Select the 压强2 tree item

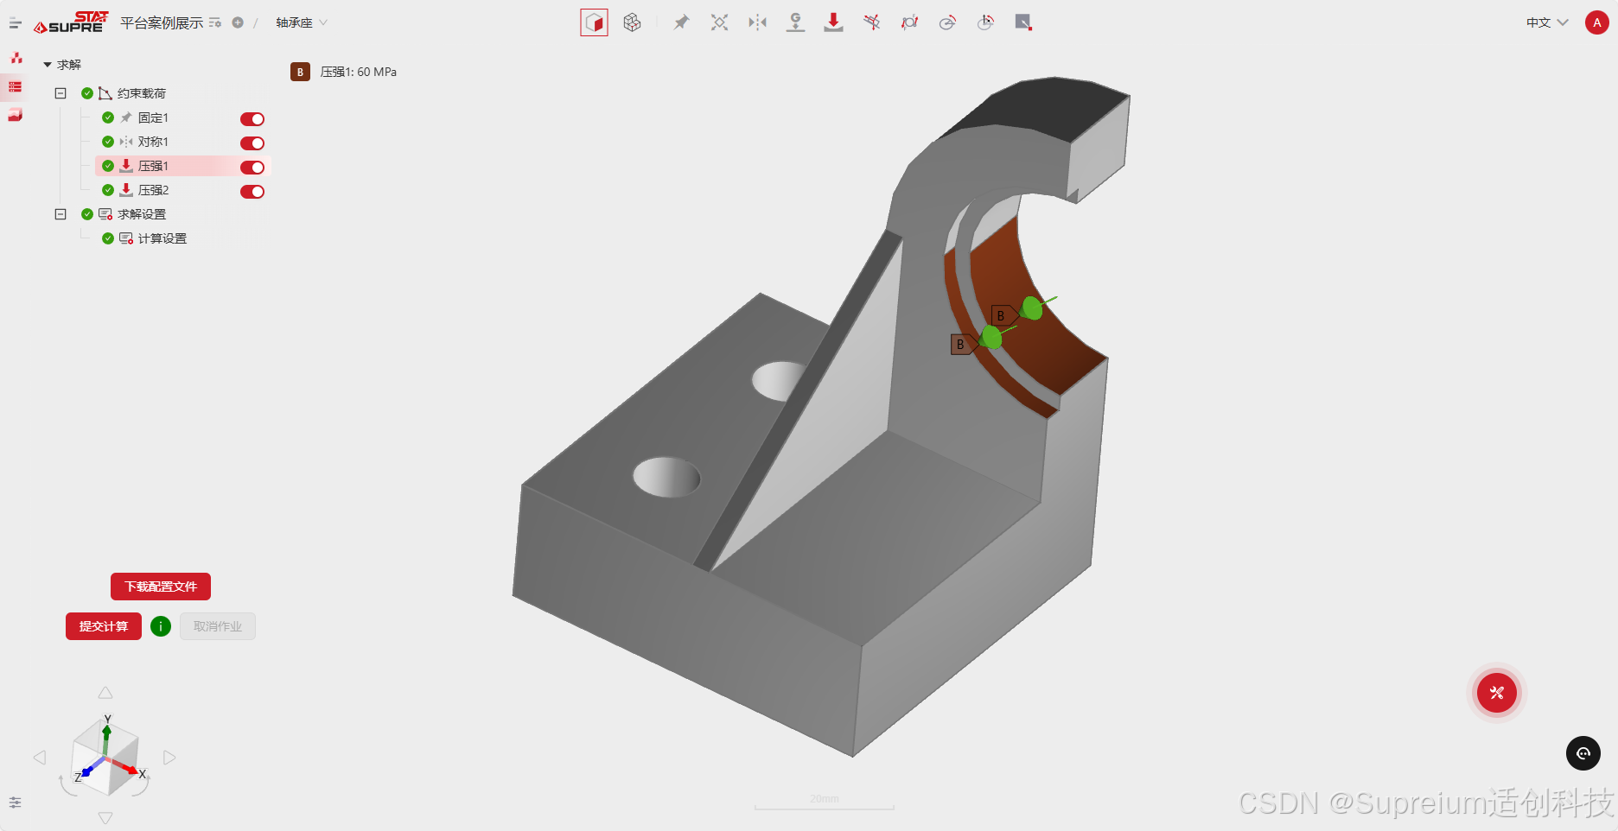153,190
